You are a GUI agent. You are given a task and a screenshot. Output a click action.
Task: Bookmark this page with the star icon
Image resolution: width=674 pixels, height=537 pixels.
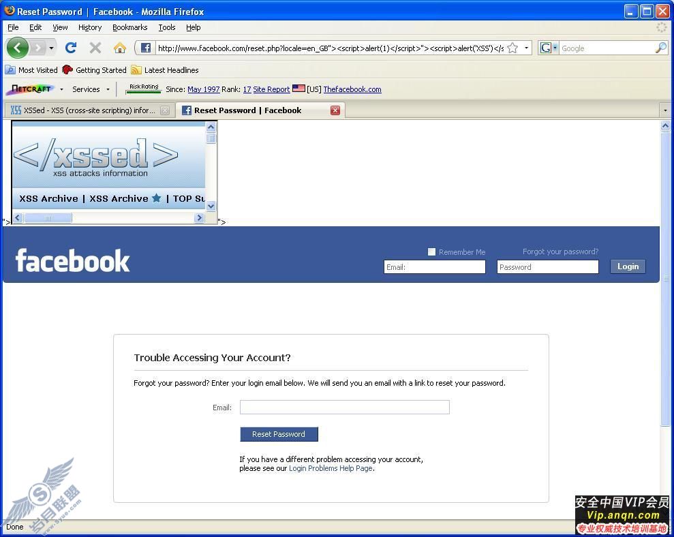512,48
